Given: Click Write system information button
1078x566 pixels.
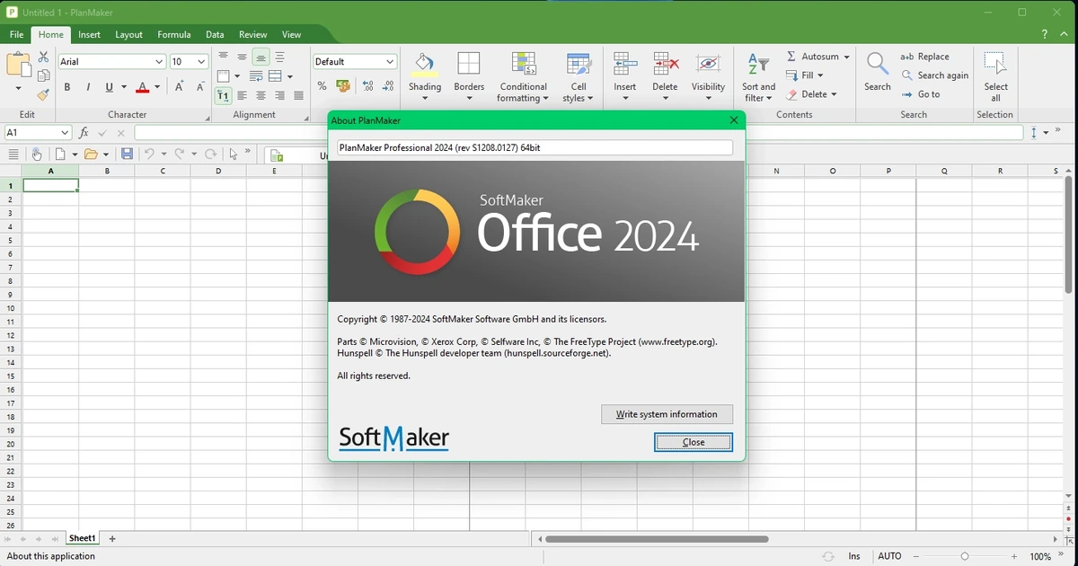Looking at the screenshot, I should click(x=667, y=414).
